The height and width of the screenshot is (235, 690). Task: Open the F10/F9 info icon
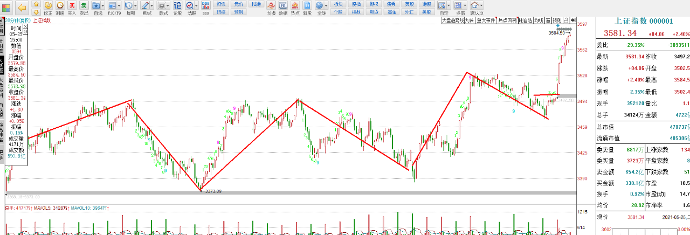tap(112, 5)
